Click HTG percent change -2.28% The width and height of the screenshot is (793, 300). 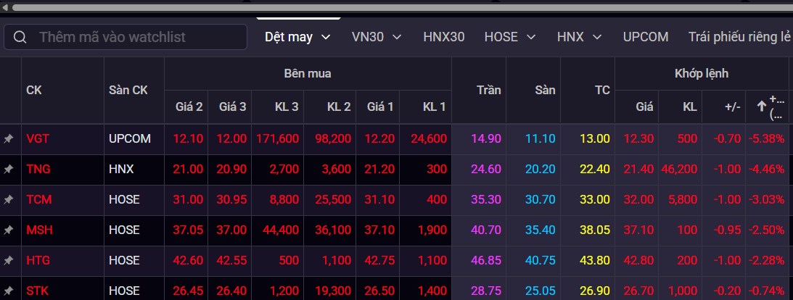coord(765,261)
